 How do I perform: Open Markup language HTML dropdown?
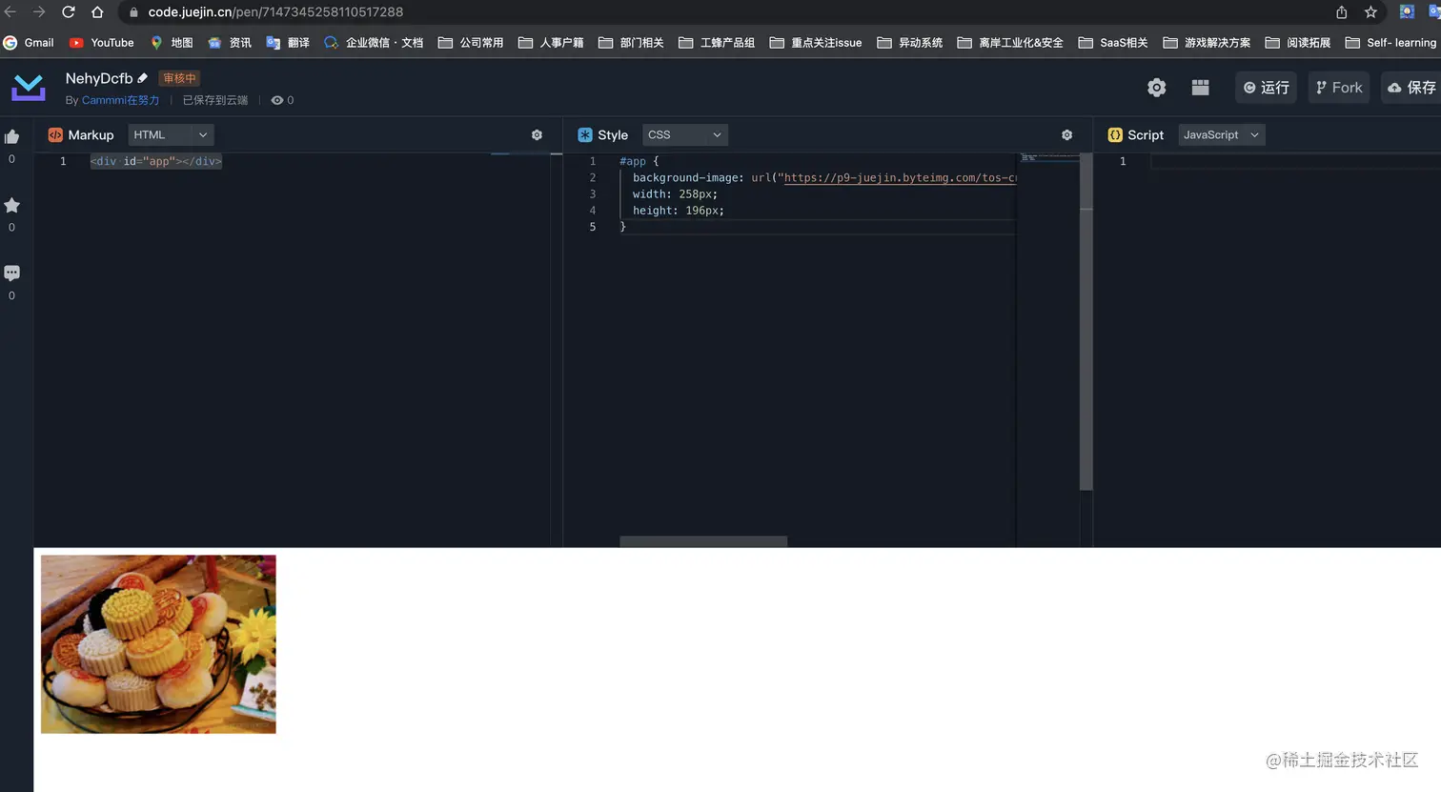coord(171,135)
